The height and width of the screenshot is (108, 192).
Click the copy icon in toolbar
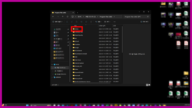pos(72,22)
